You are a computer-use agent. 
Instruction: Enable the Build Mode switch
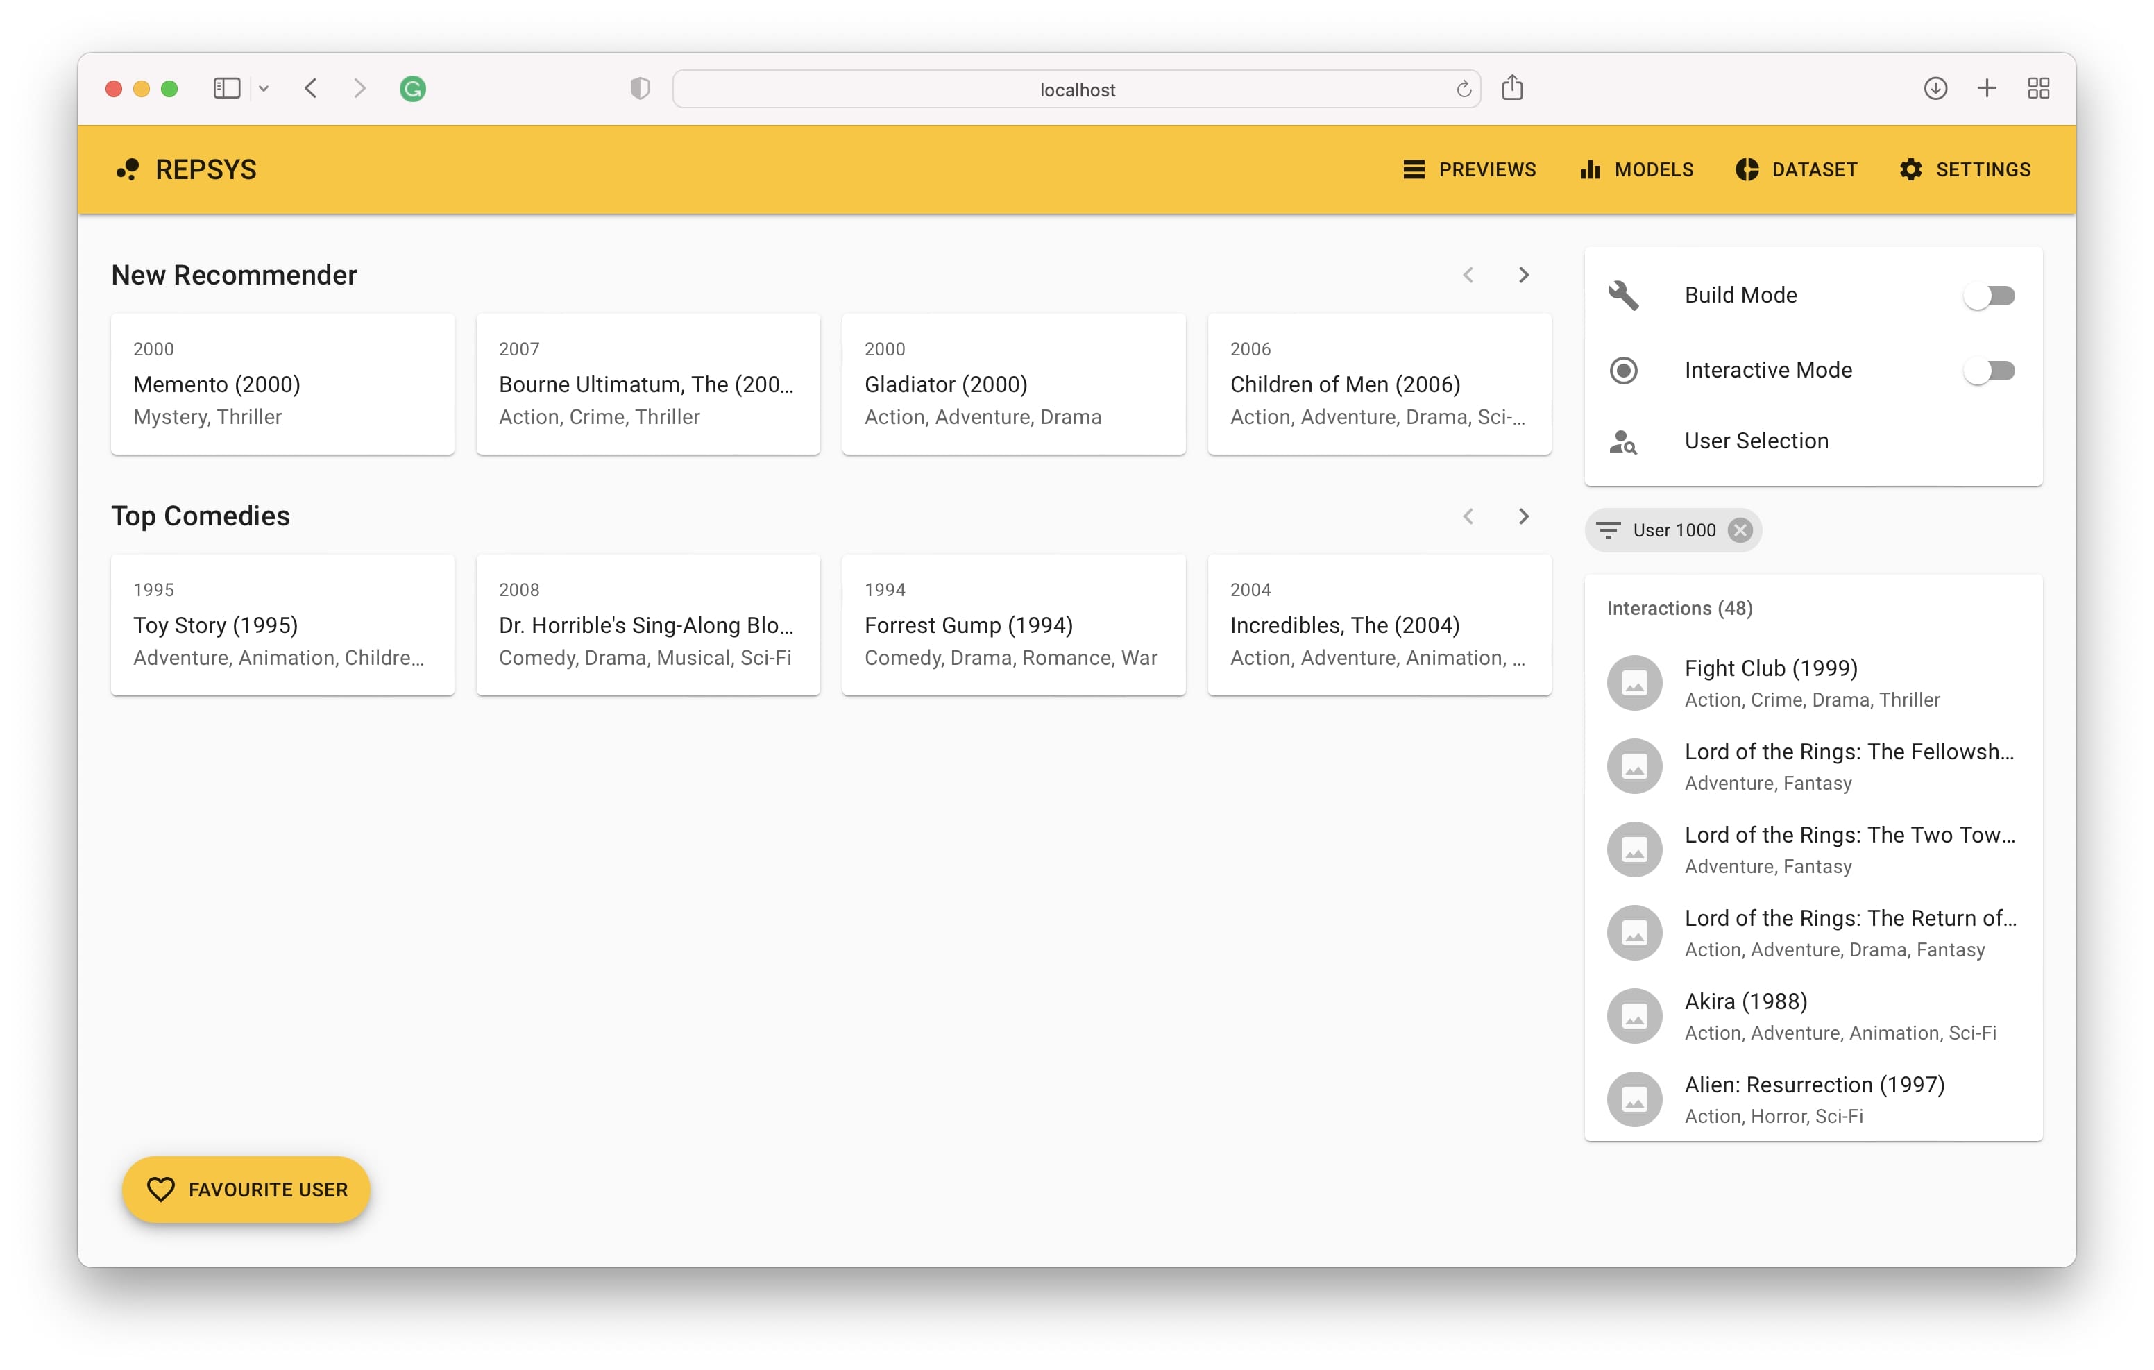(x=1990, y=295)
